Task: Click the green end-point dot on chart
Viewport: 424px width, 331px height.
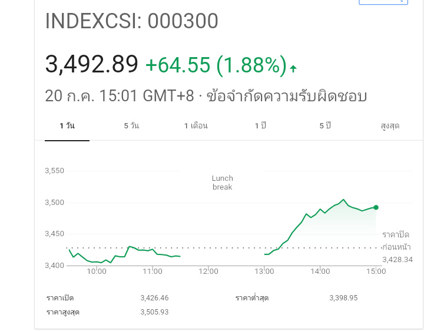Action: [x=376, y=207]
